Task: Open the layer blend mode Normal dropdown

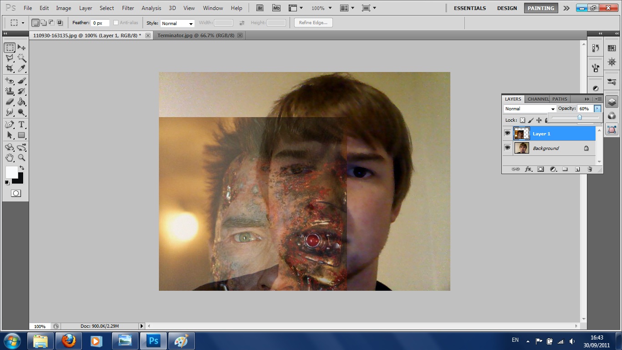Action: click(530, 108)
